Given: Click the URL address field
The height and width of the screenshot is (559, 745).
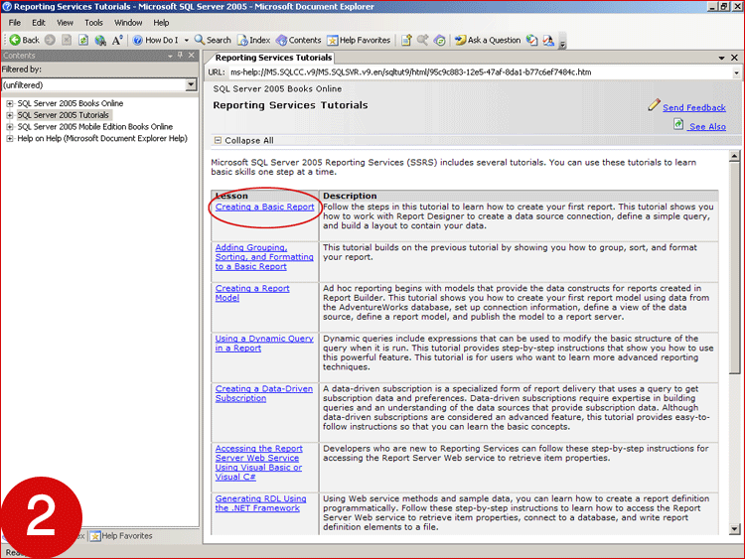Looking at the screenshot, I should tap(480, 72).
